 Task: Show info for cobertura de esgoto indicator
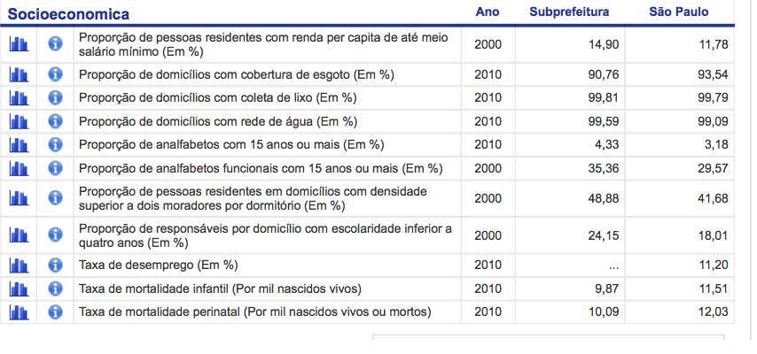tap(56, 74)
